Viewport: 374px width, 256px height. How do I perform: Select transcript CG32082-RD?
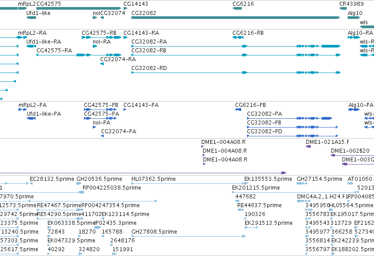coord(236,73)
